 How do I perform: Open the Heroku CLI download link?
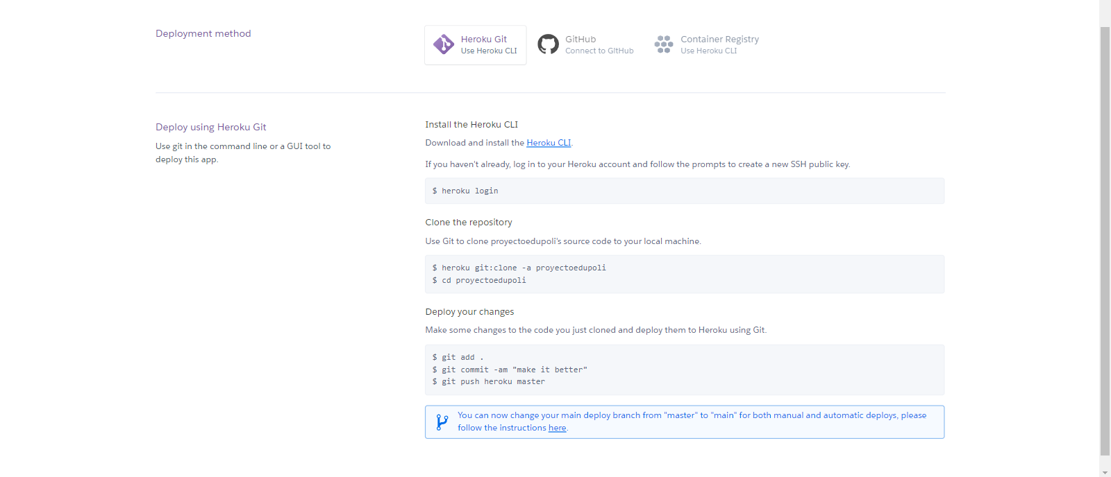[549, 143]
